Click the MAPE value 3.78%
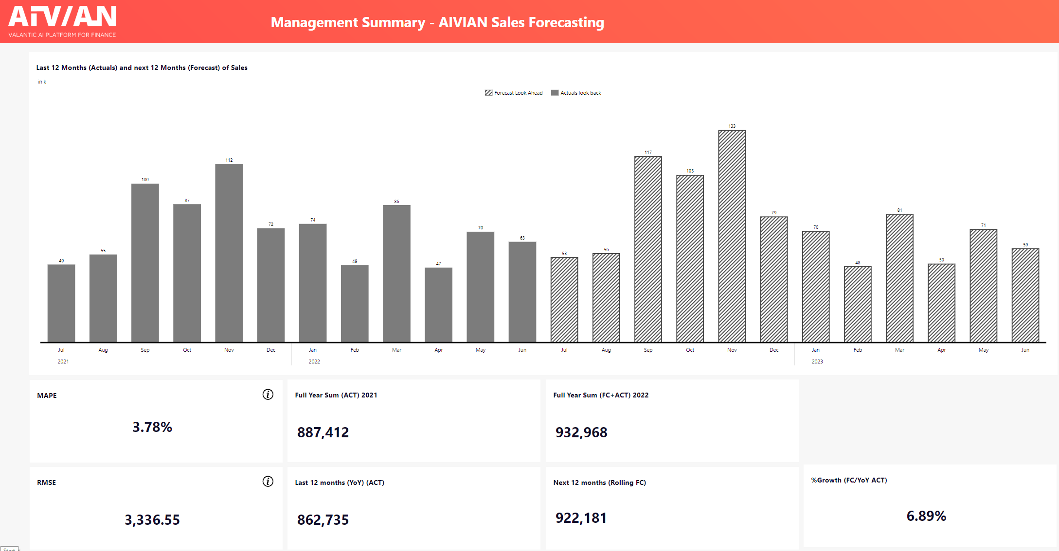This screenshot has height=551, width=1059. pos(152,427)
